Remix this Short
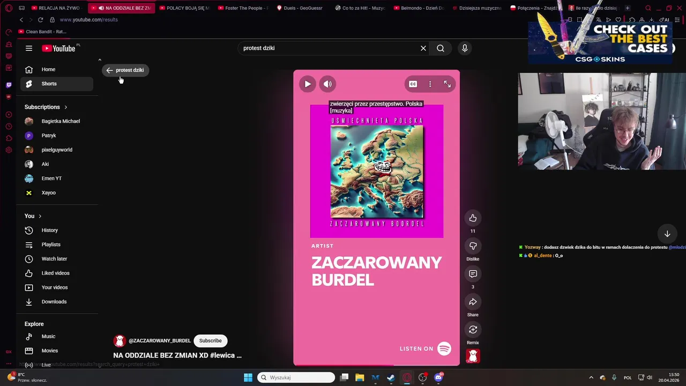The height and width of the screenshot is (386, 686). [473, 329]
